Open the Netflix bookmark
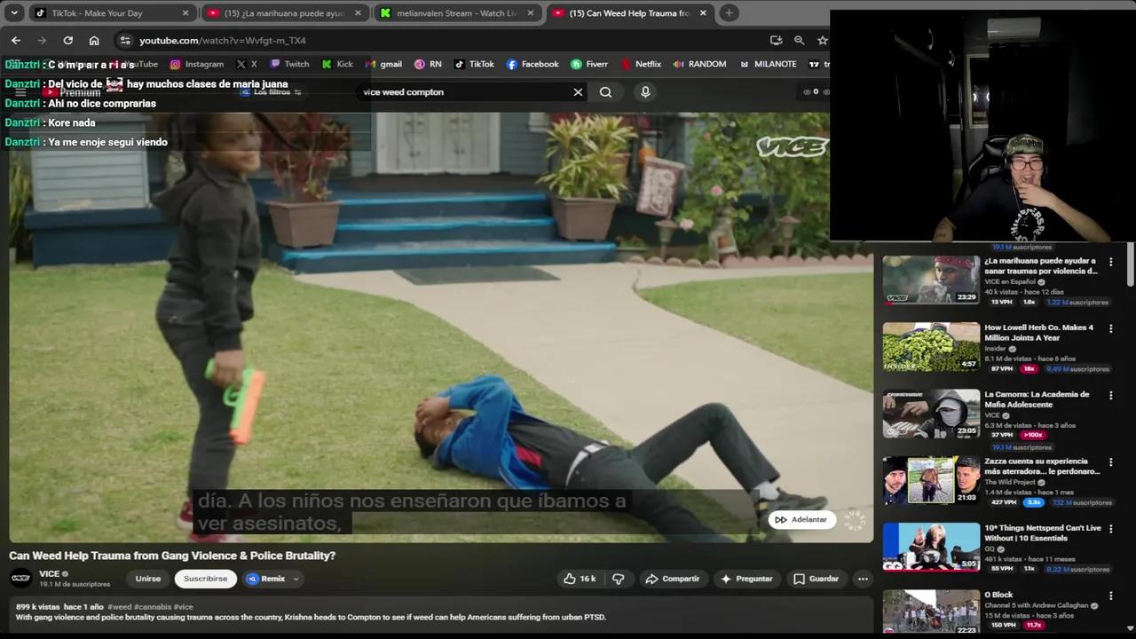 pos(641,64)
